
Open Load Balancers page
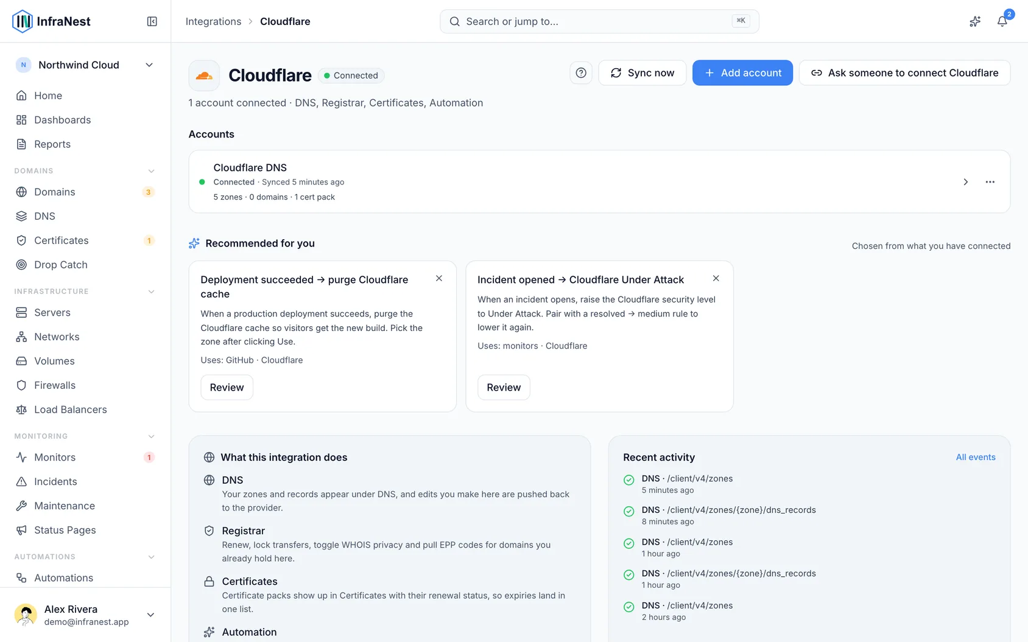click(85, 410)
